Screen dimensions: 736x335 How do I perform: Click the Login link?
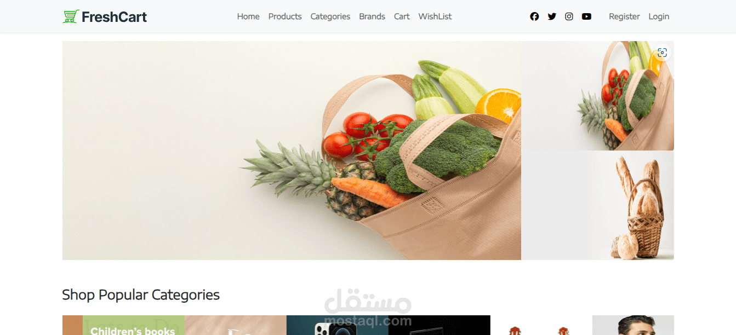(x=659, y=16)
